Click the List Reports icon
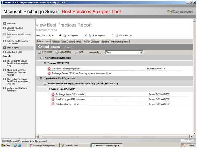 tap(64, 36)
